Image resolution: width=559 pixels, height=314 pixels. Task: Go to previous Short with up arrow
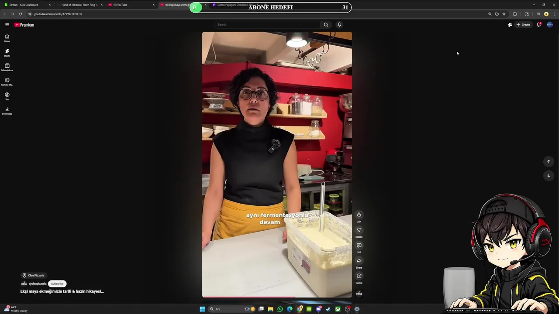tap(549, 162)
